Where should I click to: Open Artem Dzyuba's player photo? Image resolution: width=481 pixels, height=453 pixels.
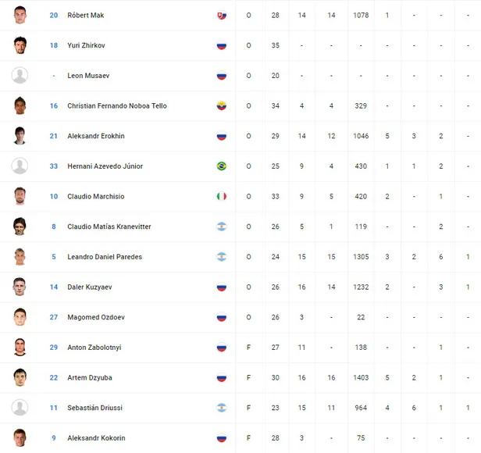(20, 377)
